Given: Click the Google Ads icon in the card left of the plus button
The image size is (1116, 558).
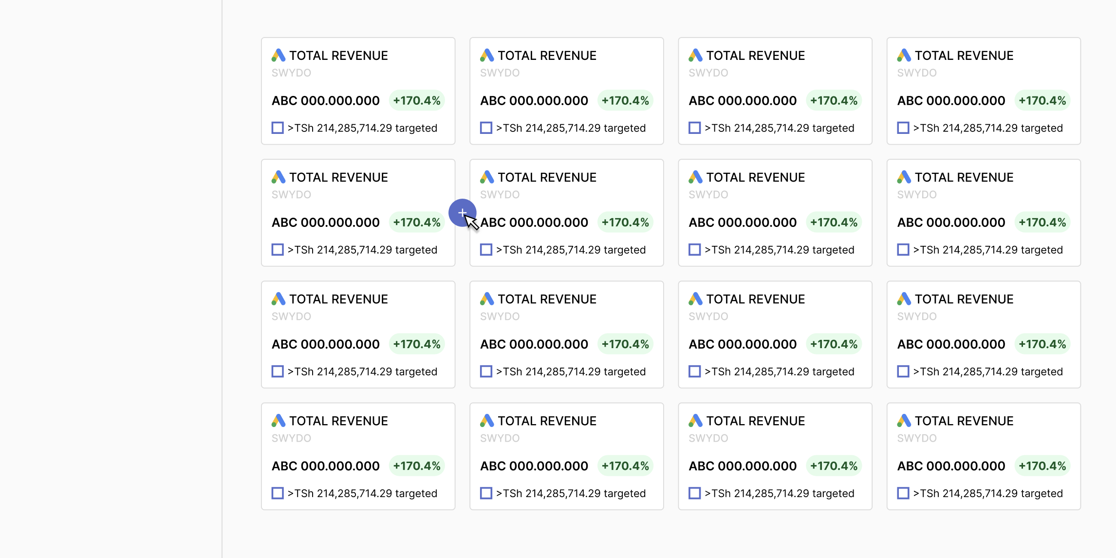Looking at the screenshot, I should tap(279, 177).
